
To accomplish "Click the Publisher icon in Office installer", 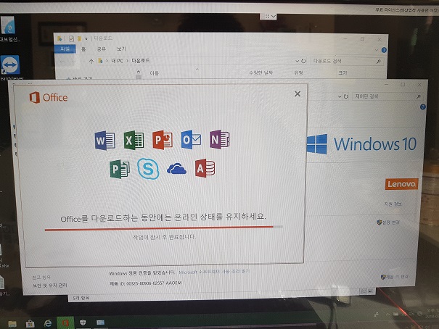I will pos(120,169).
